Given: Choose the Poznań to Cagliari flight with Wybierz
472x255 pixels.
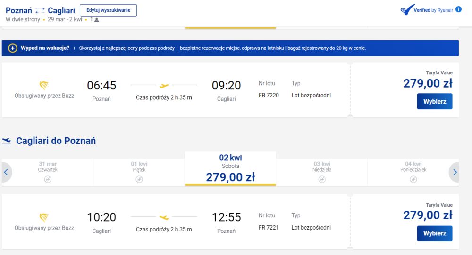Looking at the screenshot, I should 435,102.
